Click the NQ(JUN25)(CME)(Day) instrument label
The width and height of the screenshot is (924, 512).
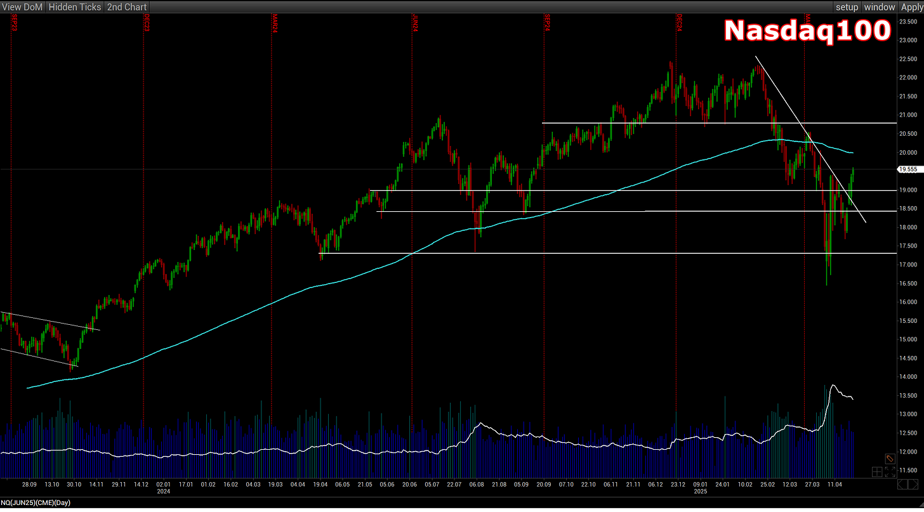pos(36,502)
